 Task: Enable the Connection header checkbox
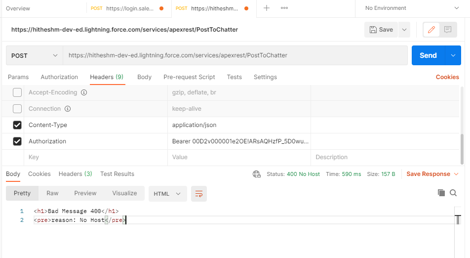tap(17, 109)
